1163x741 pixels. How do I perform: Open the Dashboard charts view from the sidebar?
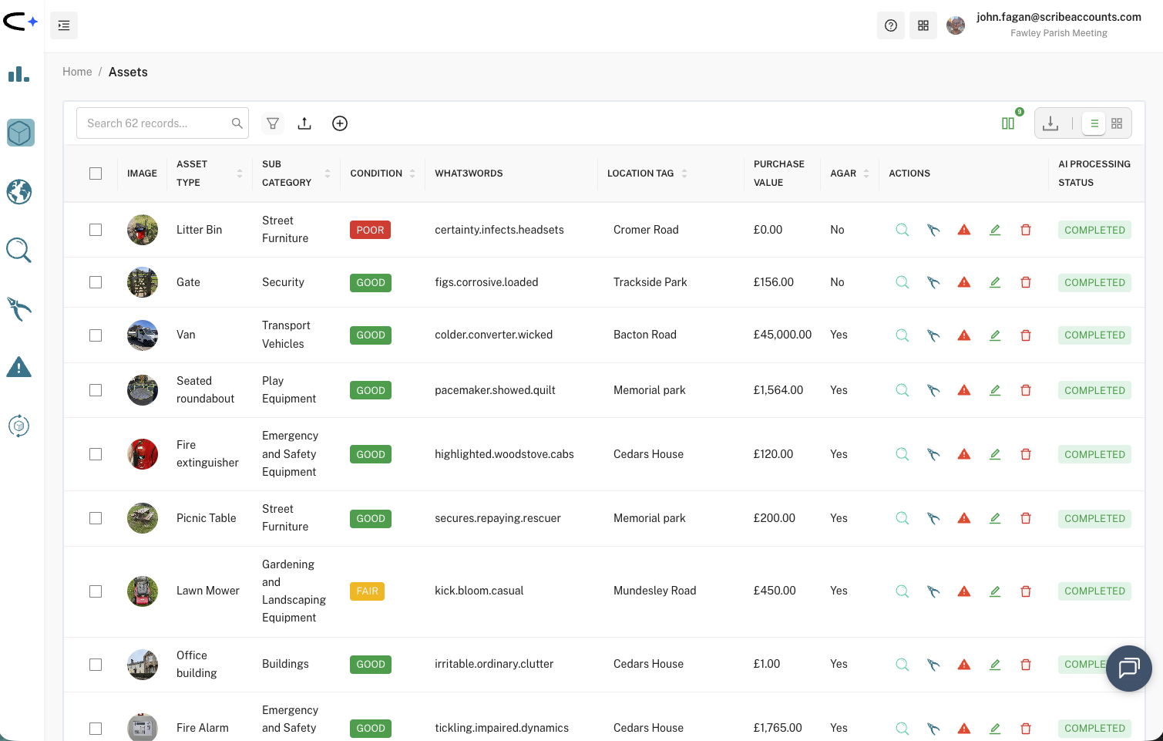(20, 74)
